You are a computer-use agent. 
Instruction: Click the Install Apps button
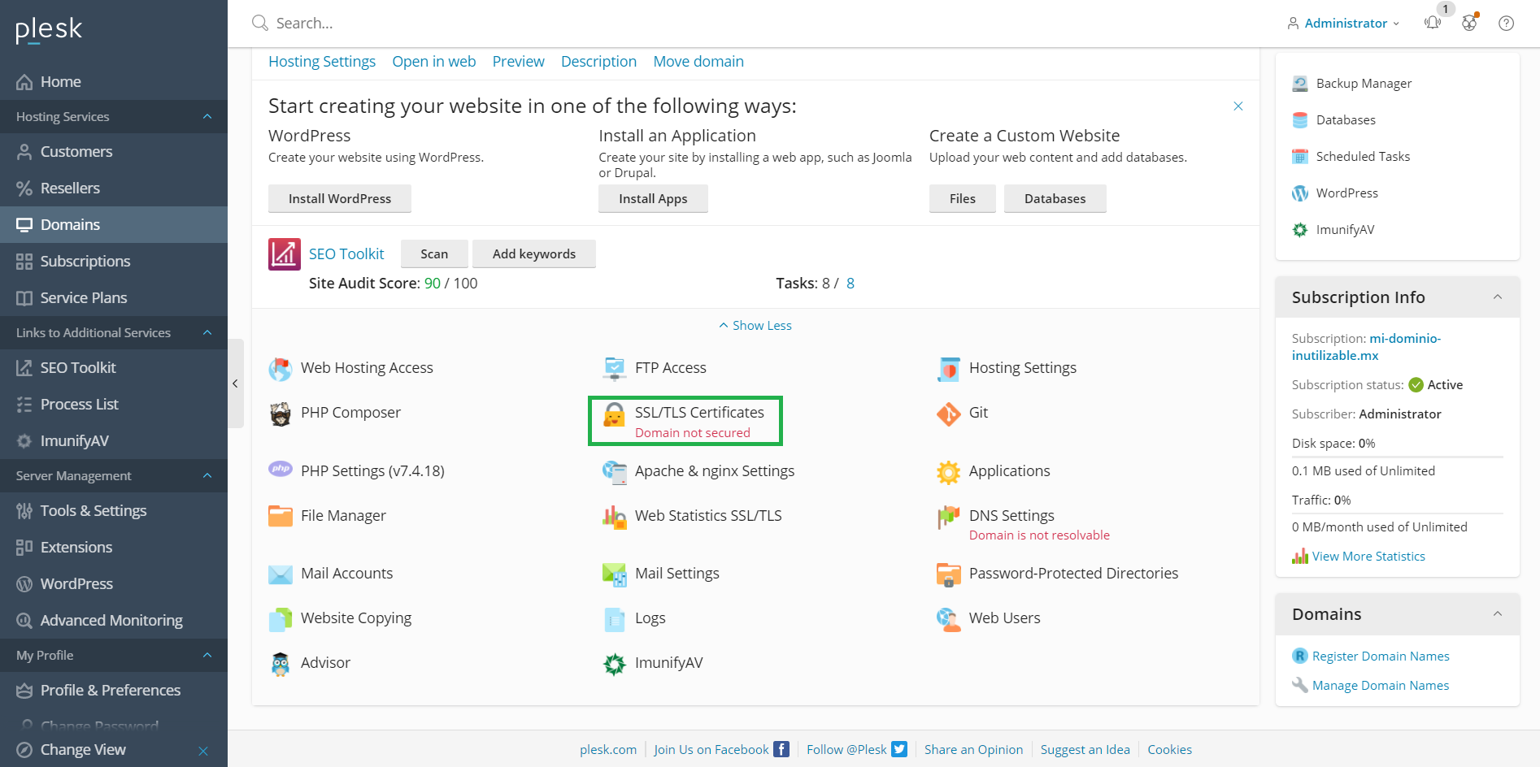(653, 199)
